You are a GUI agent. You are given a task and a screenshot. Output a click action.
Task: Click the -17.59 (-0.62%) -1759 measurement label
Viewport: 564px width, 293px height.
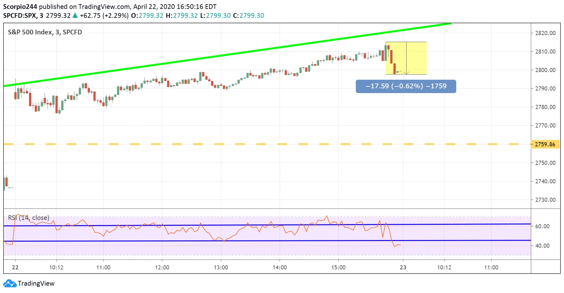[x=406, y=86]
